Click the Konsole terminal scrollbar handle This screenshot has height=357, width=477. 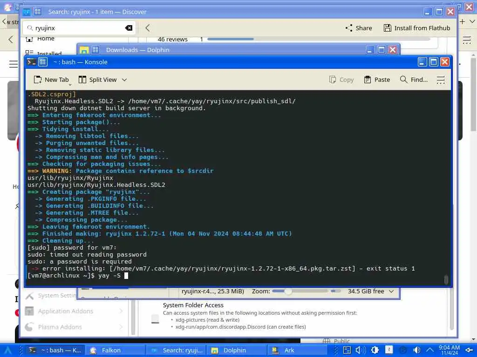(446, 279)
